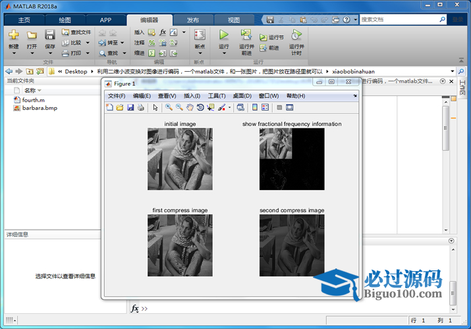Image resolution: width=471 pixels, height=329 pixels.
Task: Click the Run (运行) green arrow icon
Action: click(224, 36)
